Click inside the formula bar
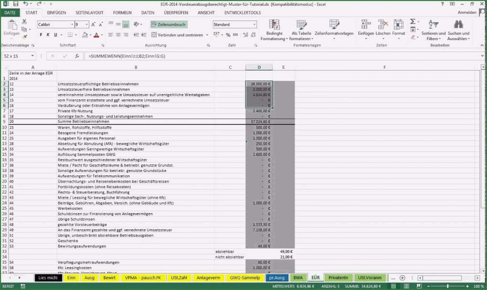 (191, 55)
